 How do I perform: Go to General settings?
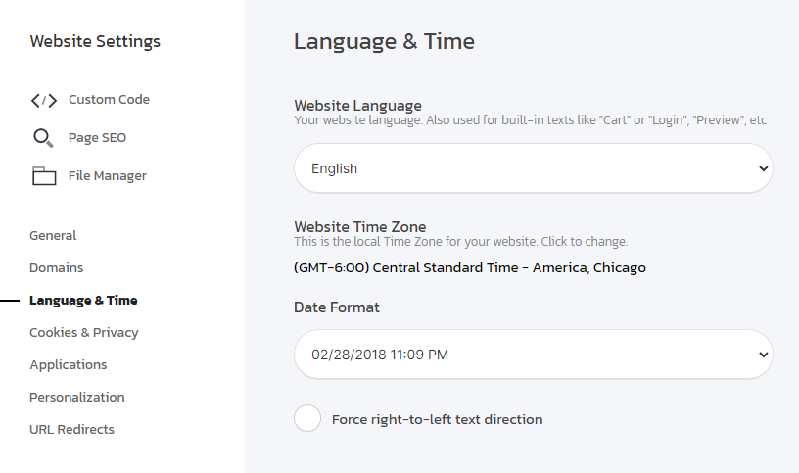tap(53, 236)
